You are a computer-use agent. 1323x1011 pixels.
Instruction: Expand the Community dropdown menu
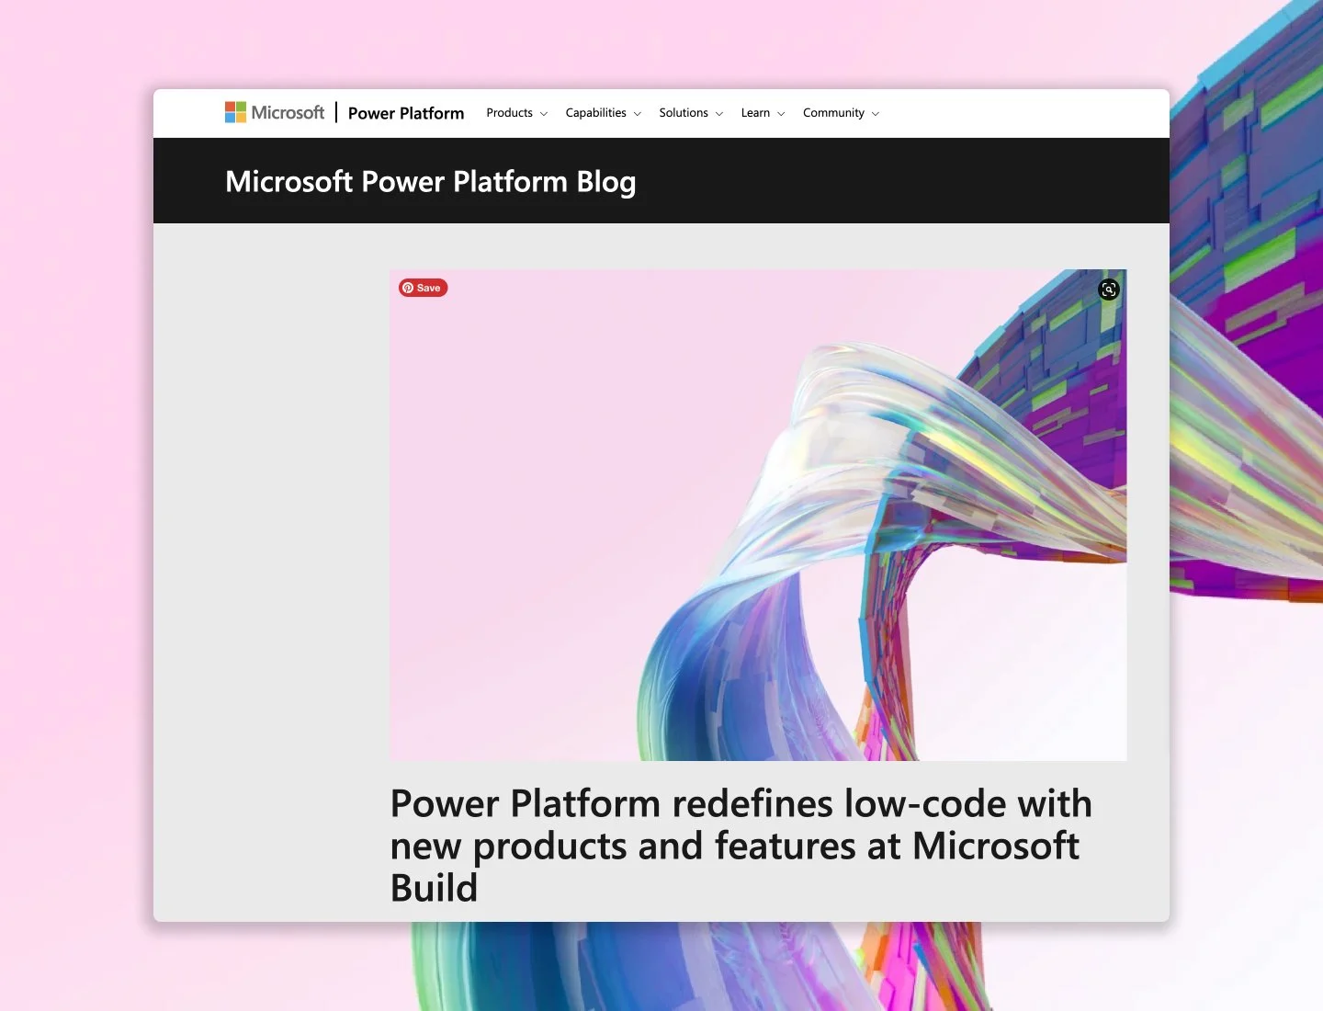pyautogui.click(x=841, y=113)
